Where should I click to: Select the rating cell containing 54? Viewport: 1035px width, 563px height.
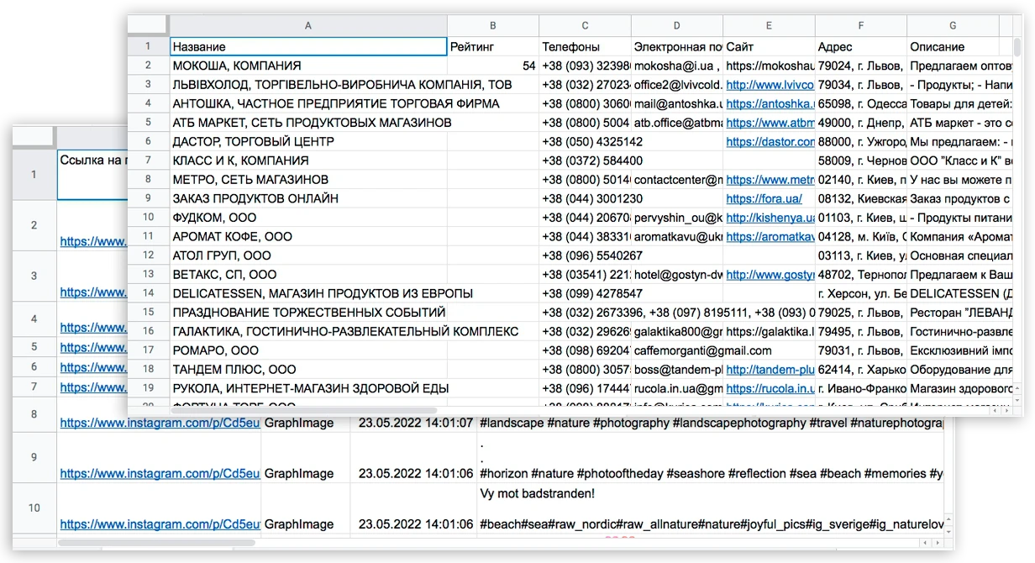coord(492,66)
